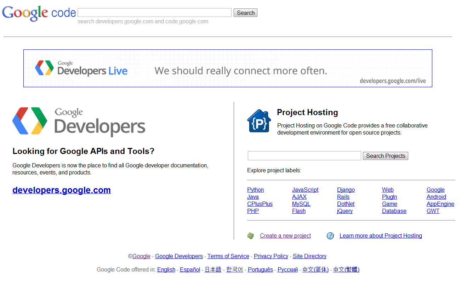
Task: Switch language to 中文(简体)
Action: [315, 270]
